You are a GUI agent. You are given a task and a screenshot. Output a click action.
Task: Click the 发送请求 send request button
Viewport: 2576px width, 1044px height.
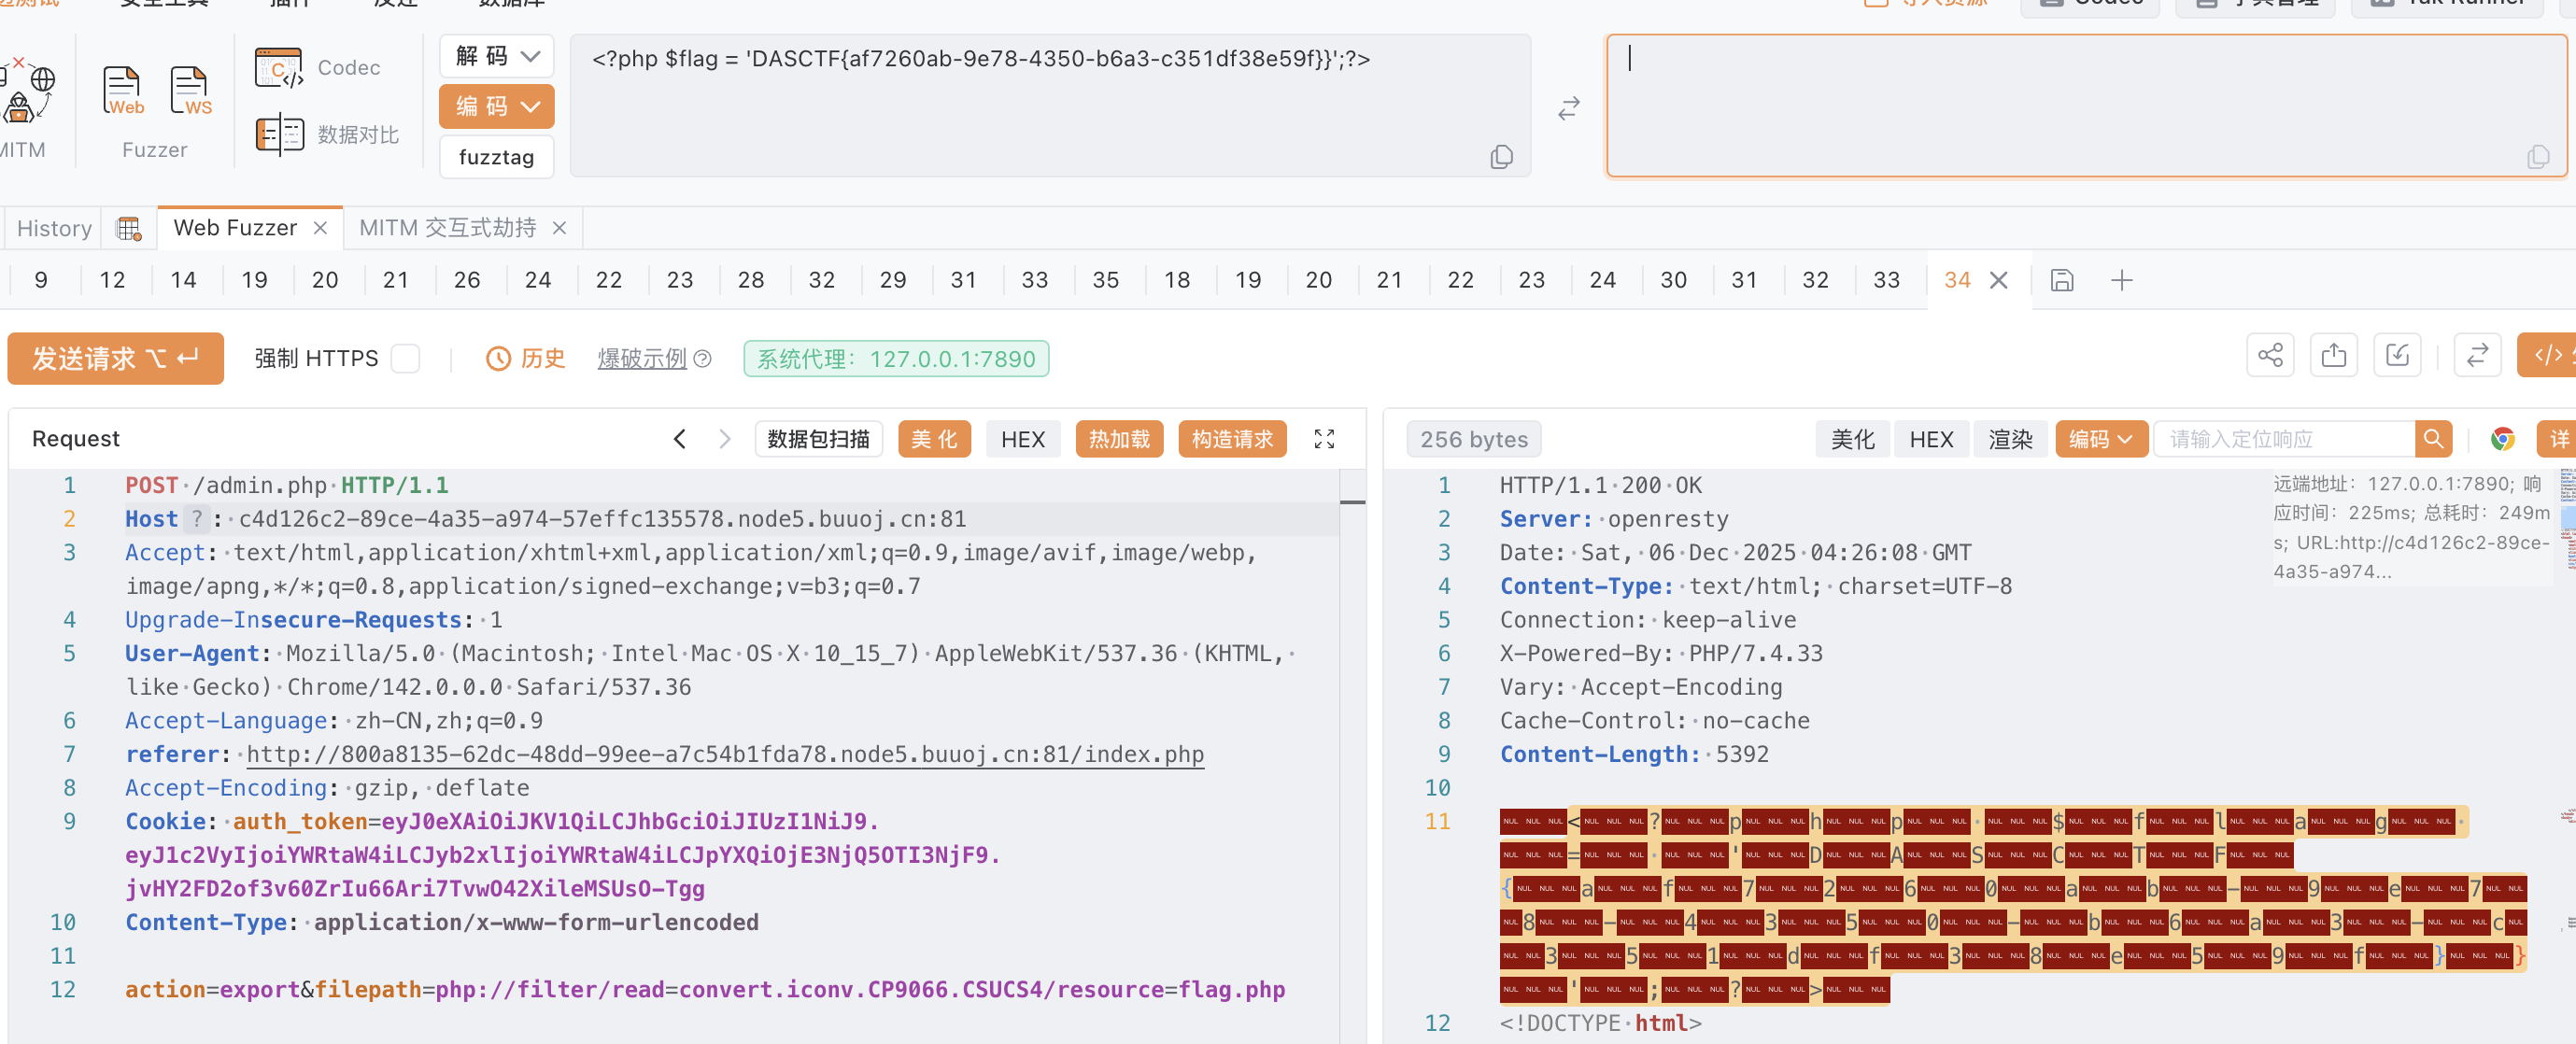click(x=115, y=358)
